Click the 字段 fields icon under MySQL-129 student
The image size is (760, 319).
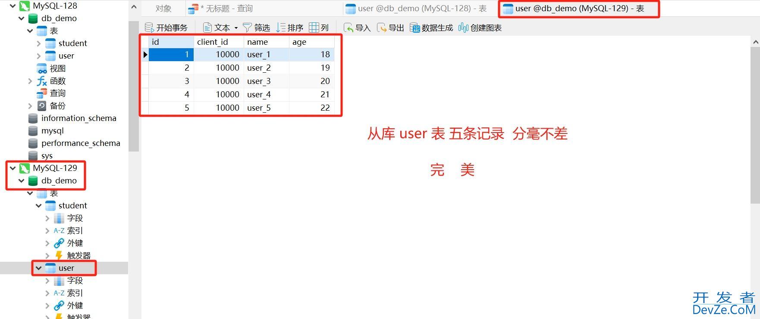[x=59, y=218]
